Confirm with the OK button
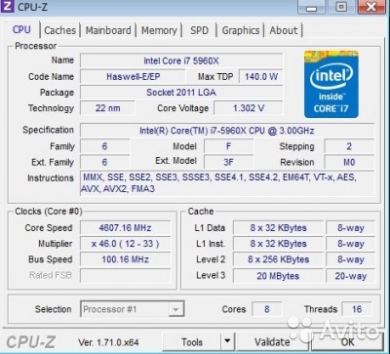This screenshot has height=354, width=390. point(347,342)
